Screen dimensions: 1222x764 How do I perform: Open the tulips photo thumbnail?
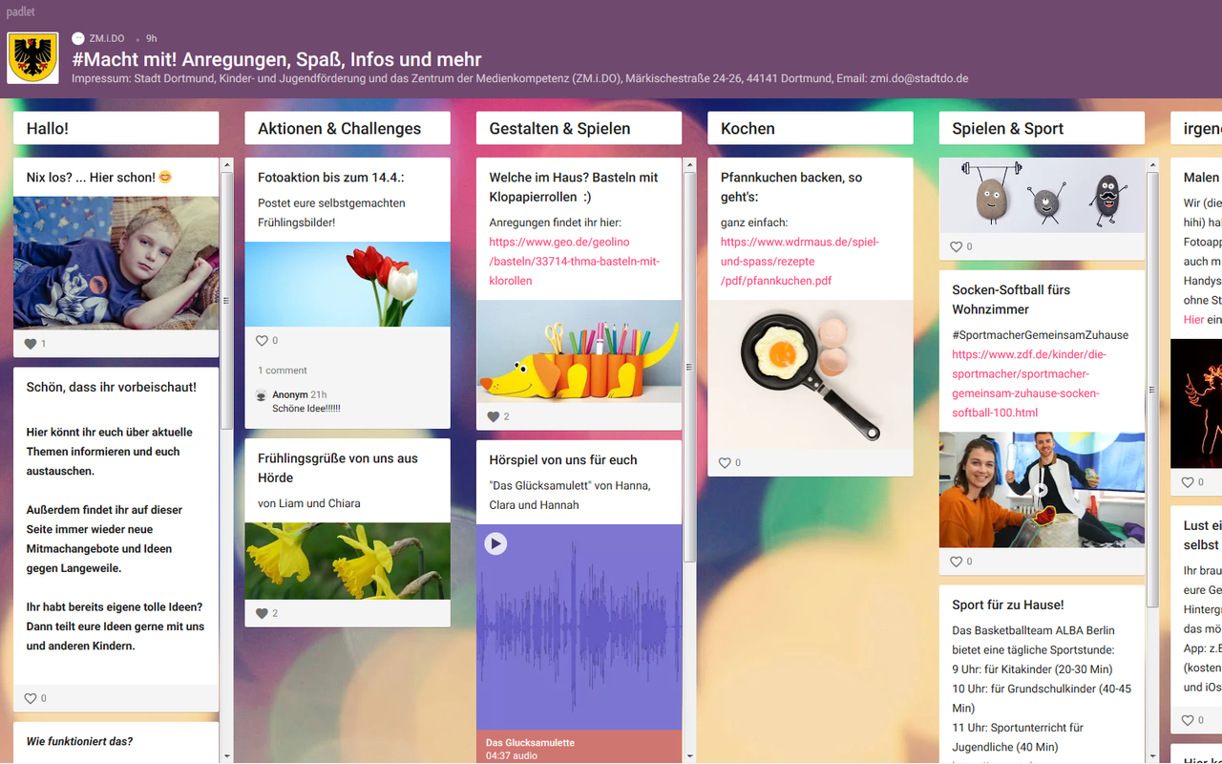pos(348,285)
